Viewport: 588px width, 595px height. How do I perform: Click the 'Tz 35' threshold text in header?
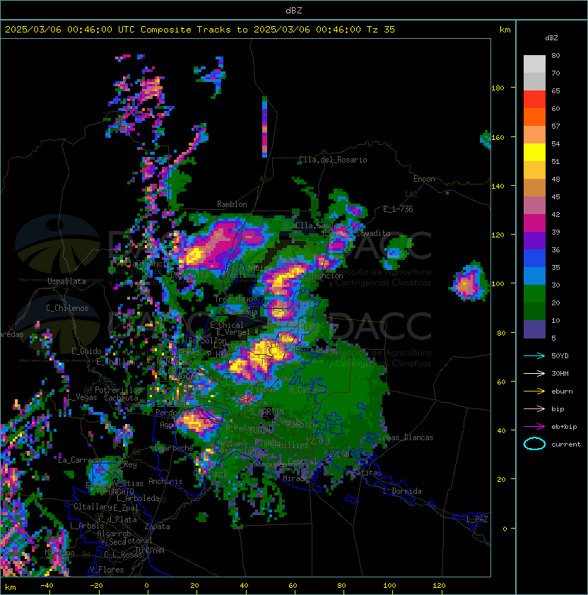381,30
